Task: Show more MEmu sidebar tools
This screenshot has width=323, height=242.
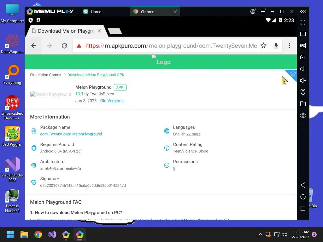Action: click(x=303, y=127)
